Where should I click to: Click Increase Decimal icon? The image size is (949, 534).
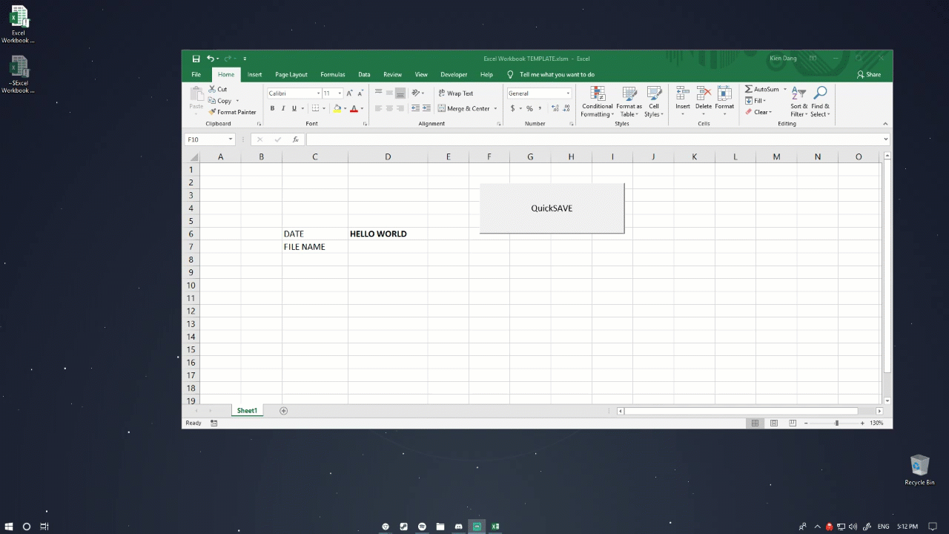(555, 108)
